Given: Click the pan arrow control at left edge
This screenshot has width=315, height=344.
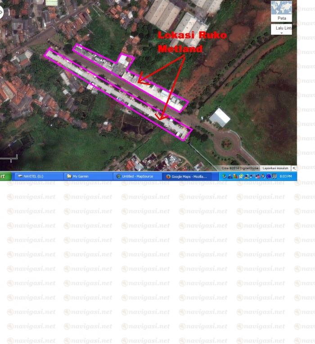Looking at the screenshot, I should (x=1, y=13).
